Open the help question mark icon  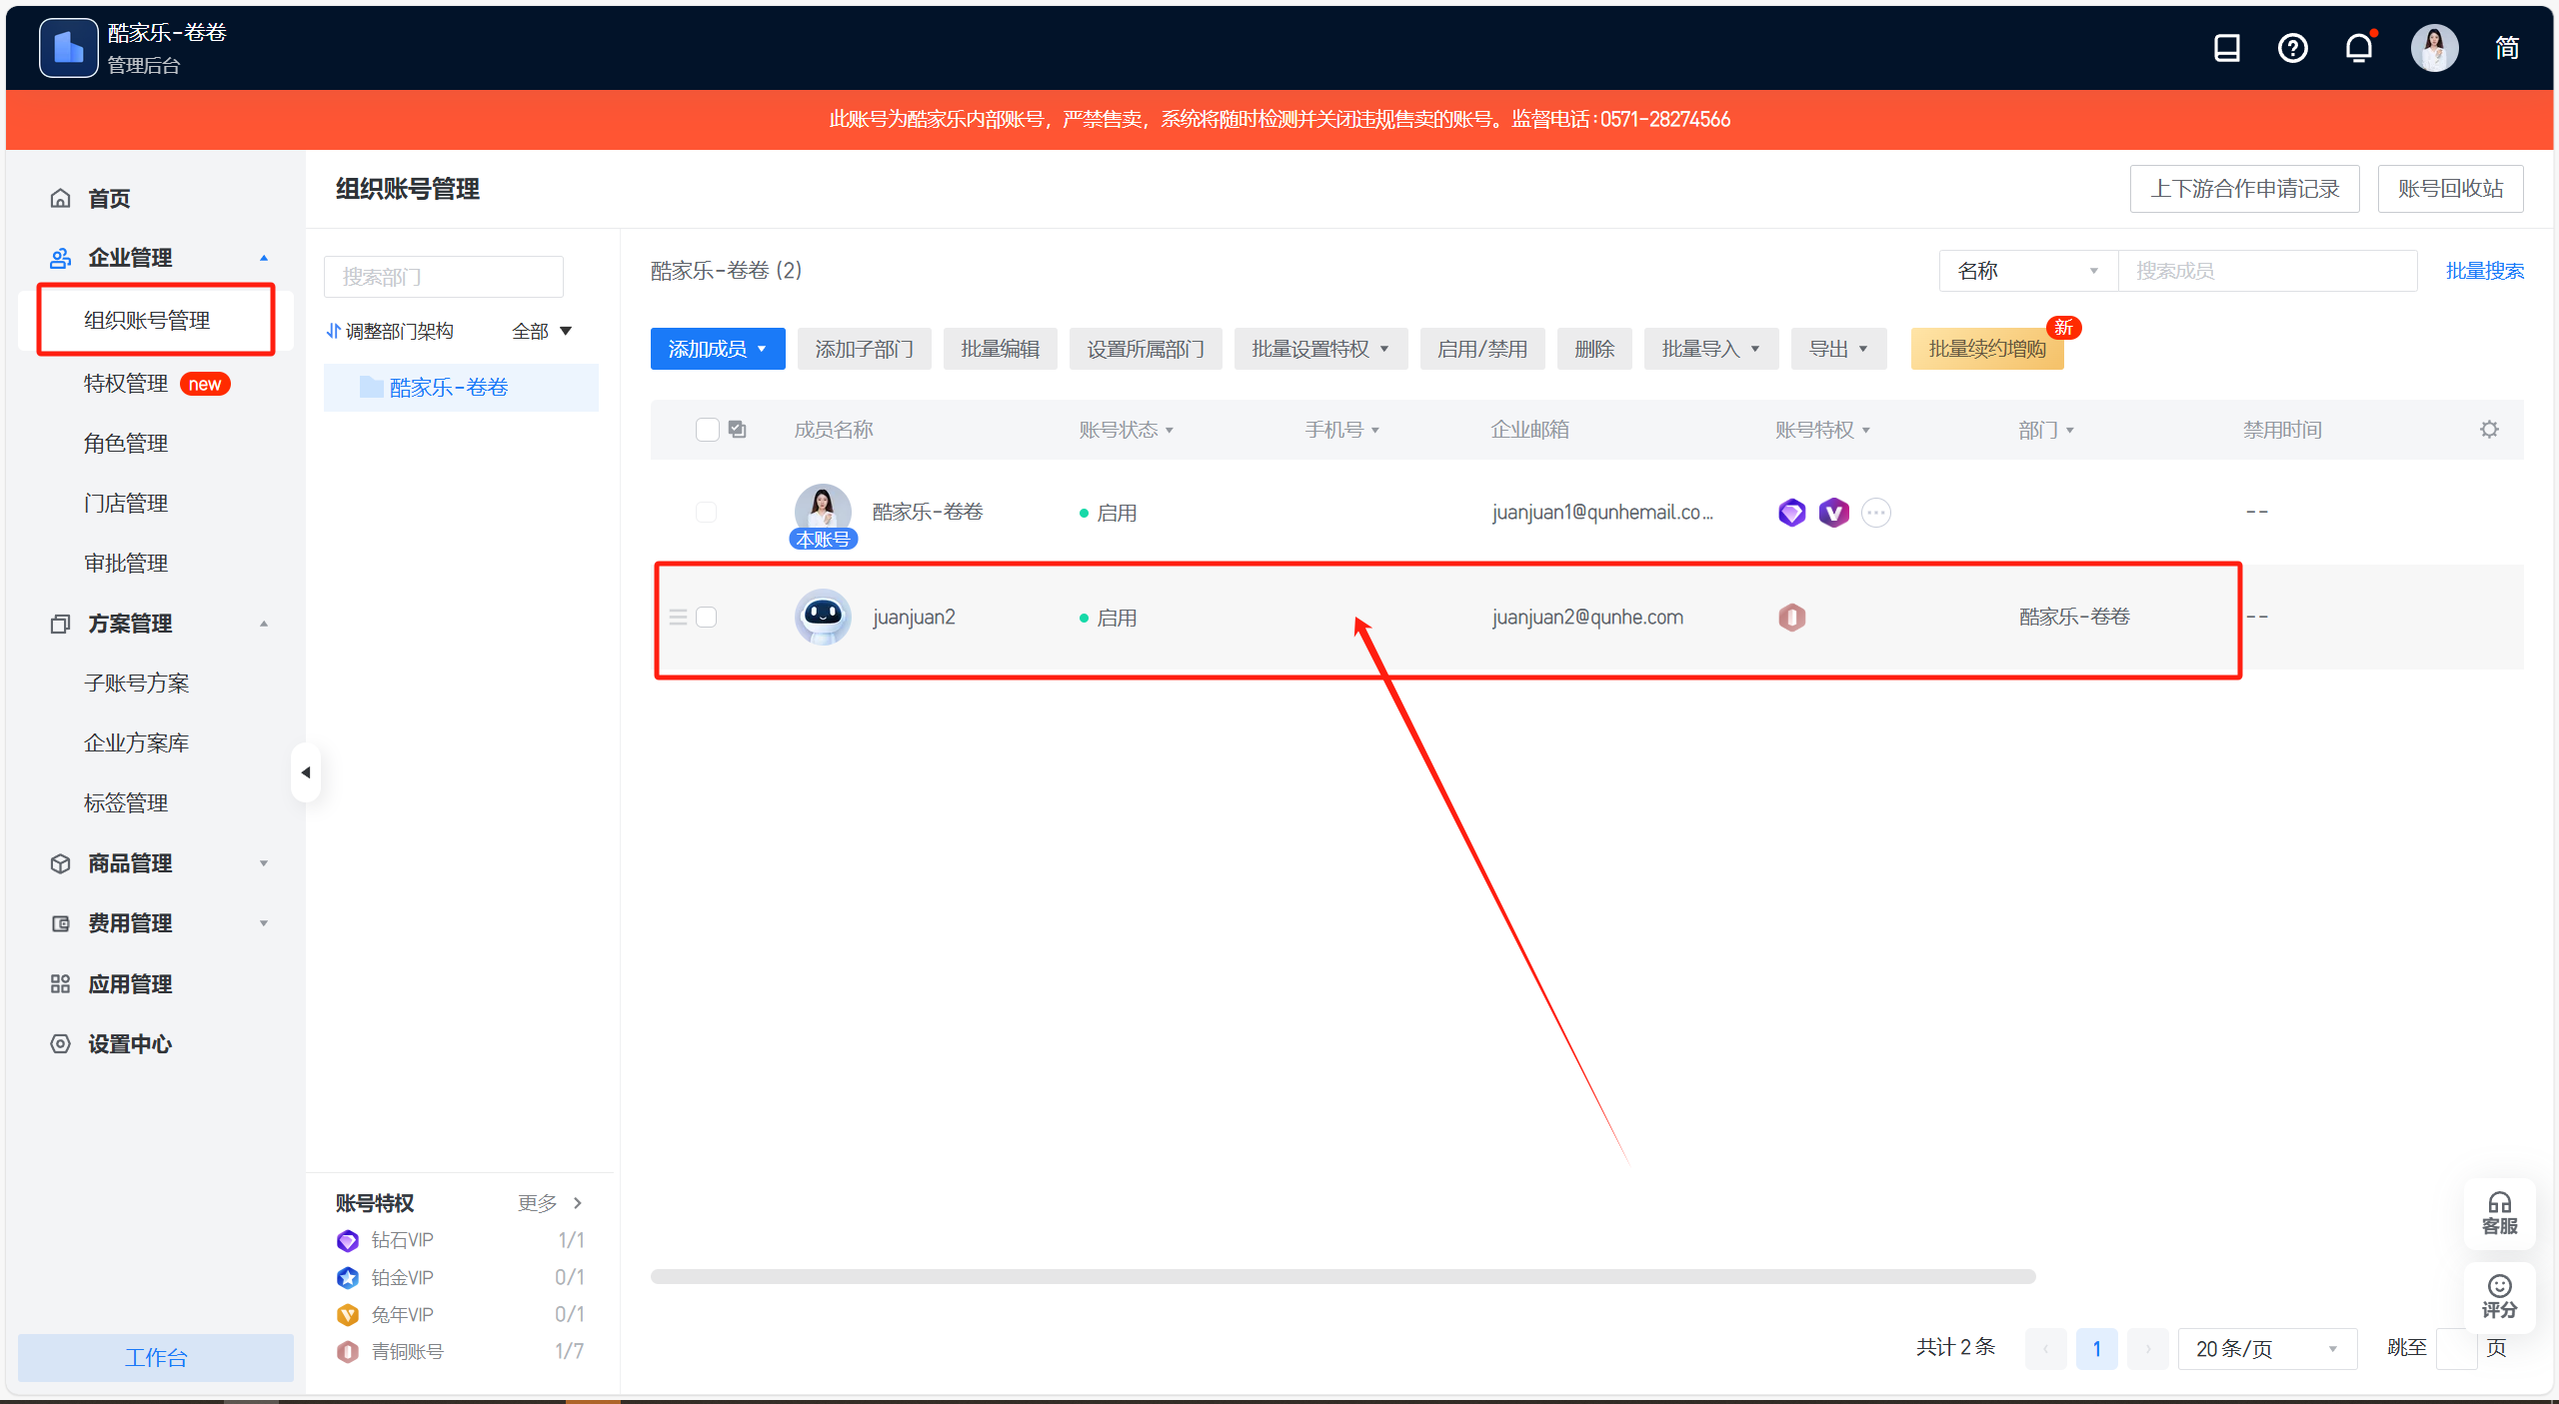[2292, 48]
